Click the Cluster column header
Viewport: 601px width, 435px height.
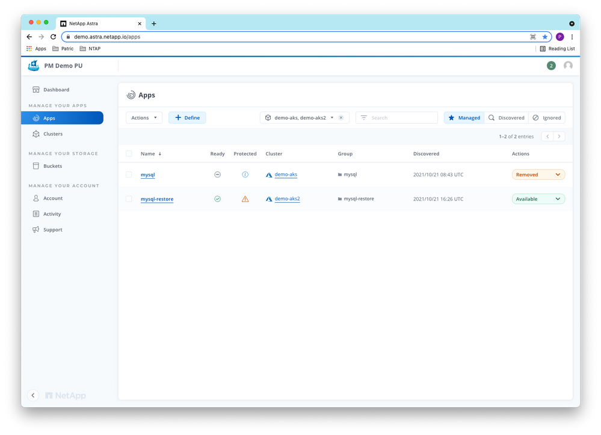(x=274, y=153)
